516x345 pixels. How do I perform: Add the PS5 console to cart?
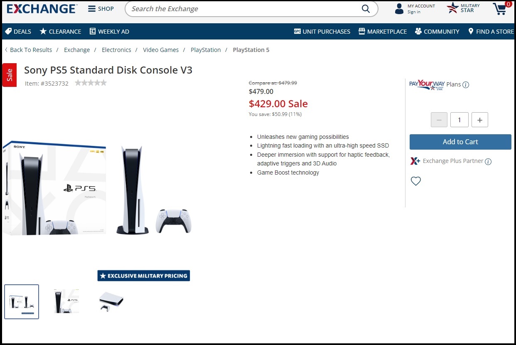click(460, 142)
